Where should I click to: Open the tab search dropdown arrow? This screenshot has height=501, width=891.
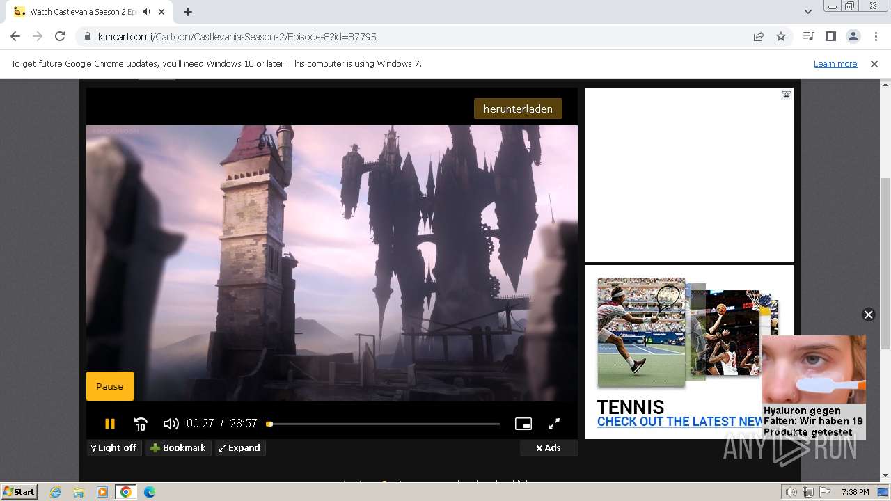point(807,12)
